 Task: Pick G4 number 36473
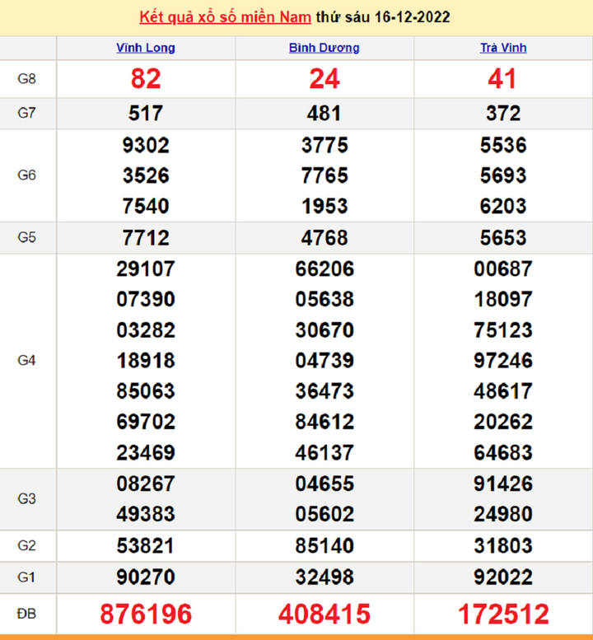coord(325,391)
